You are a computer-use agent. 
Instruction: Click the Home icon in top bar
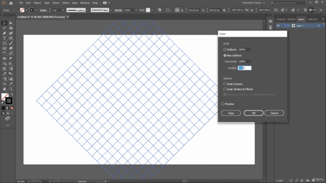(11, 3)
